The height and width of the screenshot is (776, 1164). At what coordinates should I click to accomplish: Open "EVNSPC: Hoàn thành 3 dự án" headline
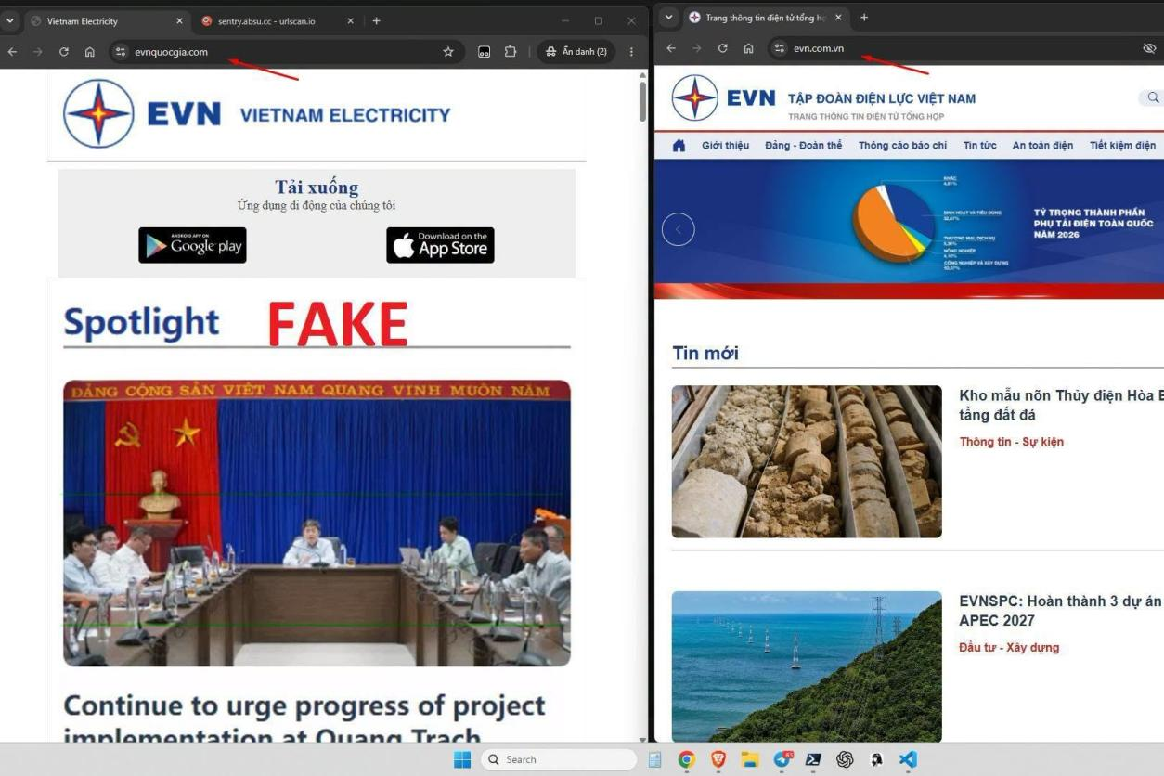coord(1061,611)
